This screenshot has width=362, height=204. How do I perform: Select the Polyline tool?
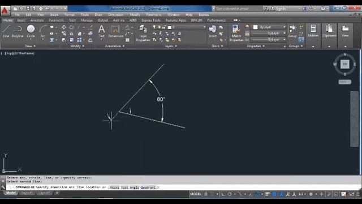pos(18,31)
